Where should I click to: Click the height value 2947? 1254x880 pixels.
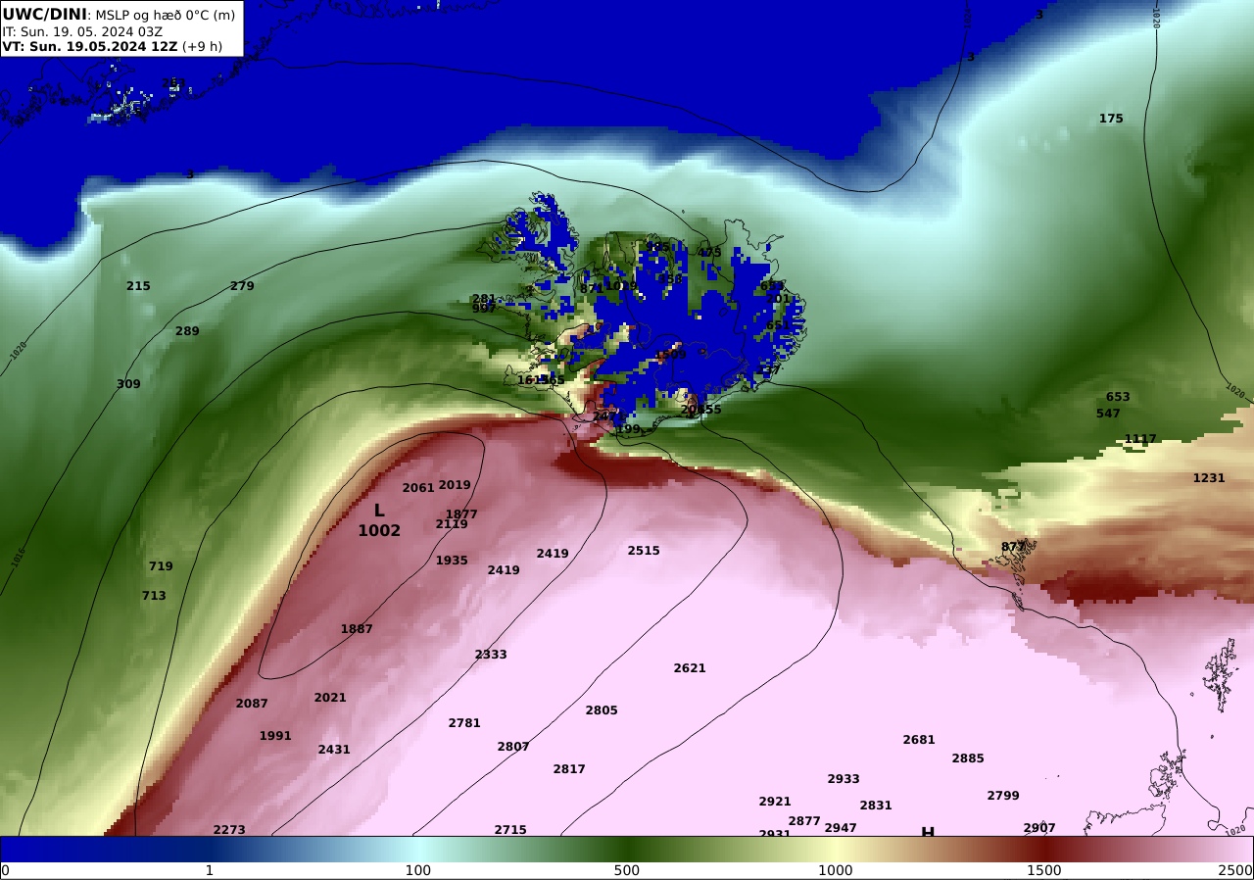pos(841,828)
